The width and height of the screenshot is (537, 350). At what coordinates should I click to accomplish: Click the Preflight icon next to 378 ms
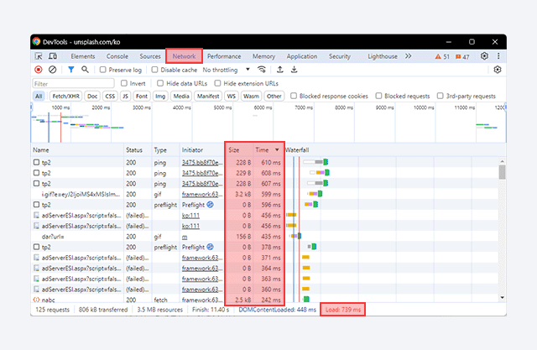point(210,247)
